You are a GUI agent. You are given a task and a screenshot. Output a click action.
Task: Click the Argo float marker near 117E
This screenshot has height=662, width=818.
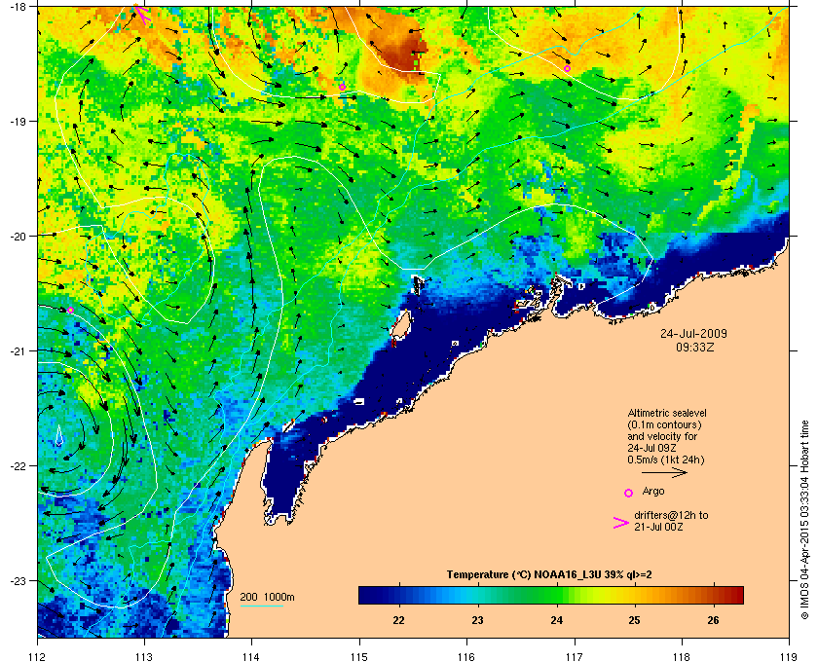[x=567, y=68]
